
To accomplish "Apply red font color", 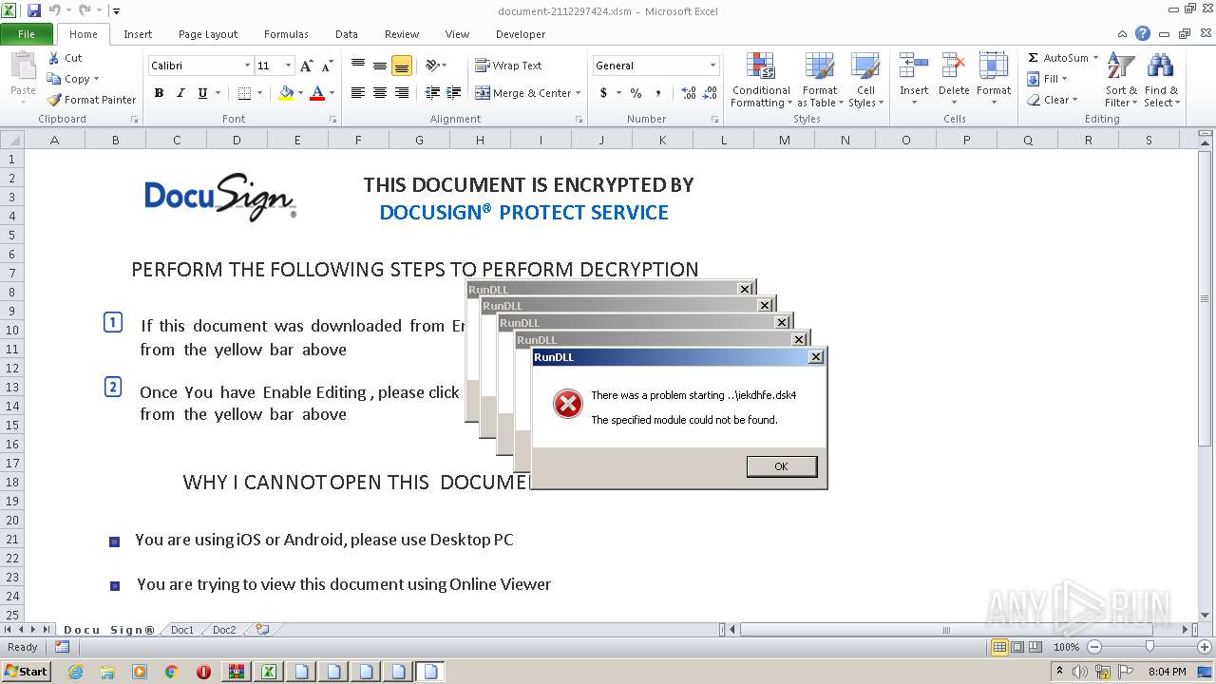I will (317, 93).
